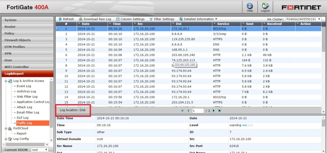Click the page number input field
Screen dimensions: 327x153
pos(198,111)
